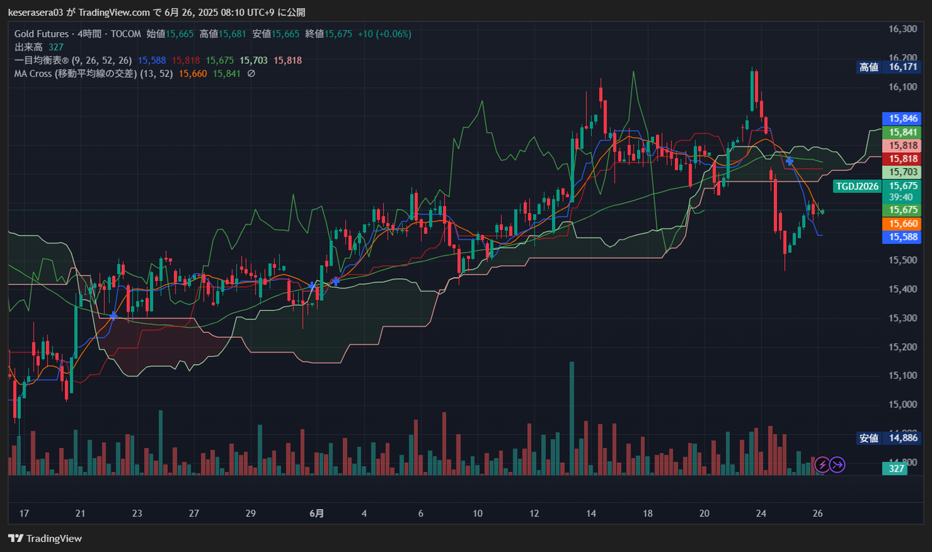Select the green 15,841 MA value in the legend
Image resolution: width=932 pixels, height=552 pixels.
[227, 74]
